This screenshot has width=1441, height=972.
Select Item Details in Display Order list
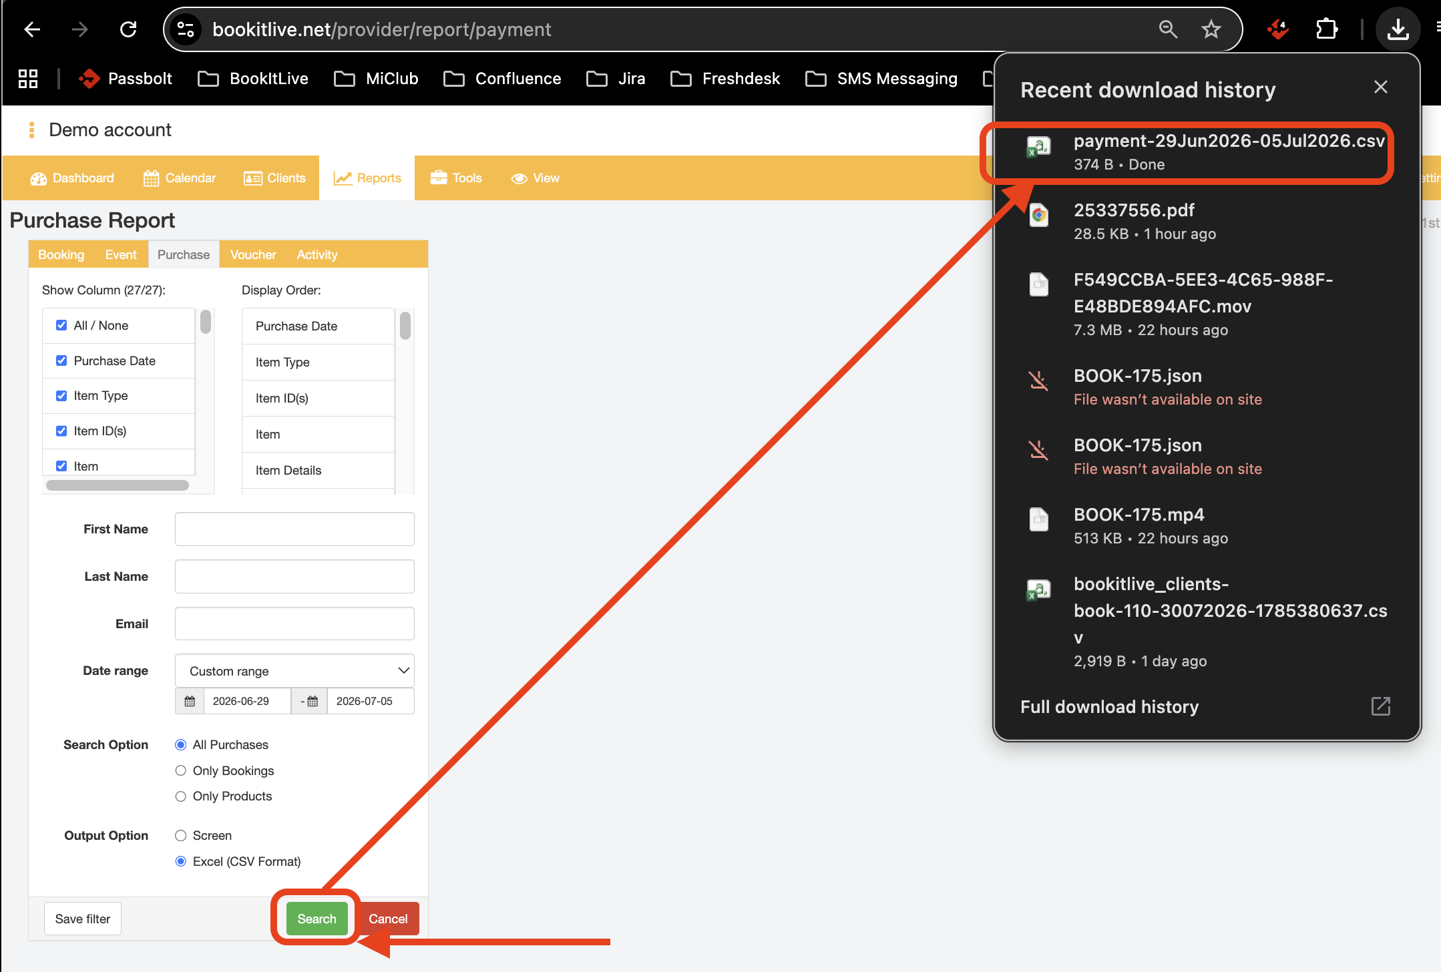tap(318, 470)
